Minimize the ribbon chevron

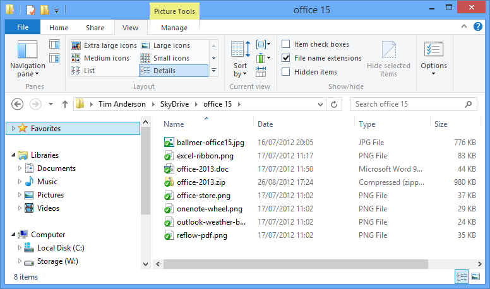pos(464,27)
